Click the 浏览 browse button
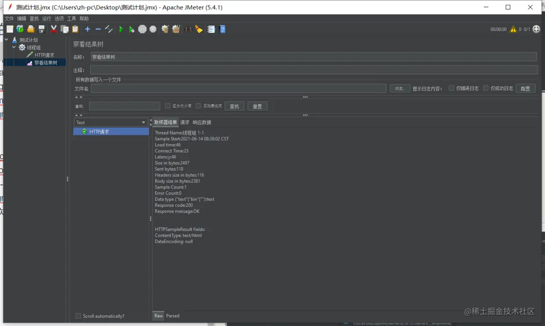The height and width of the screenshot is (326, 545). tap(400, 88)
